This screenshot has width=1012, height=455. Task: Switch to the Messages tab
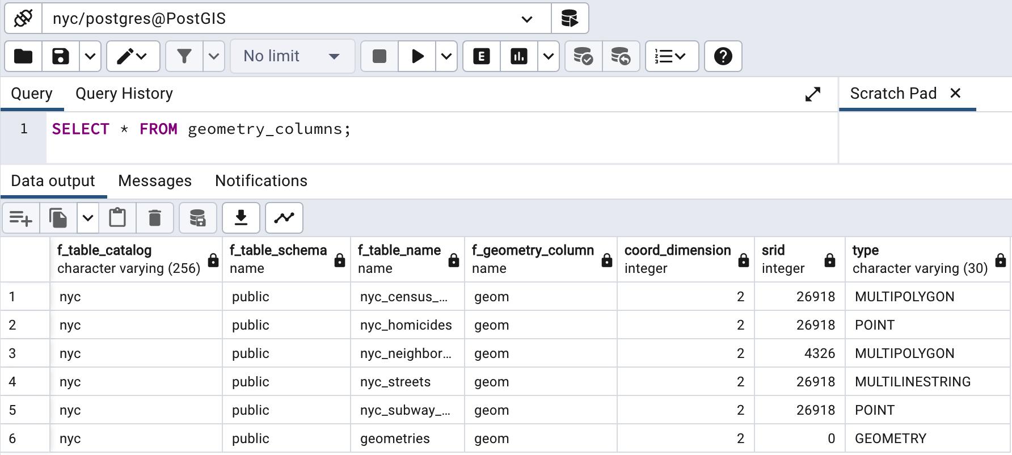tap(155, 181)
